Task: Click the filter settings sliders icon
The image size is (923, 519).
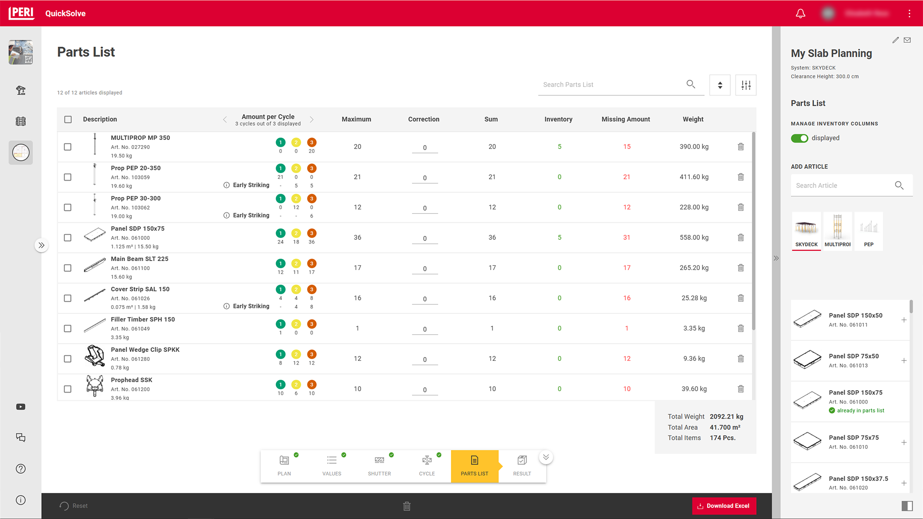Action: click(x=746, y=85)
